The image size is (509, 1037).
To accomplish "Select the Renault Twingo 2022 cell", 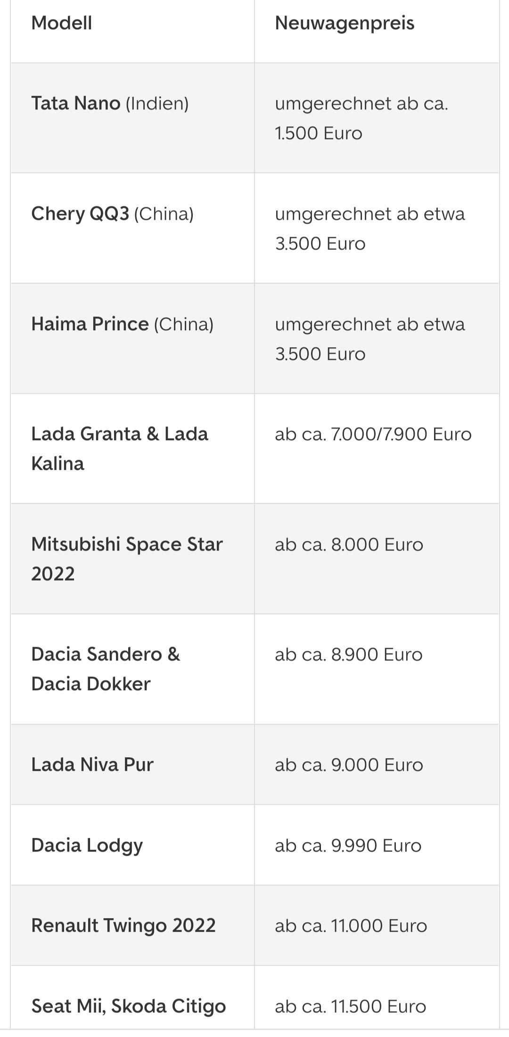I will (x=123, y=925).
